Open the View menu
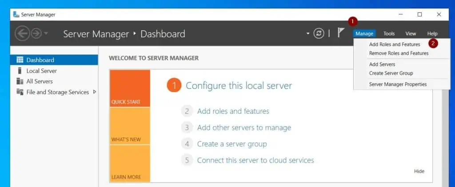 point(411,34)
